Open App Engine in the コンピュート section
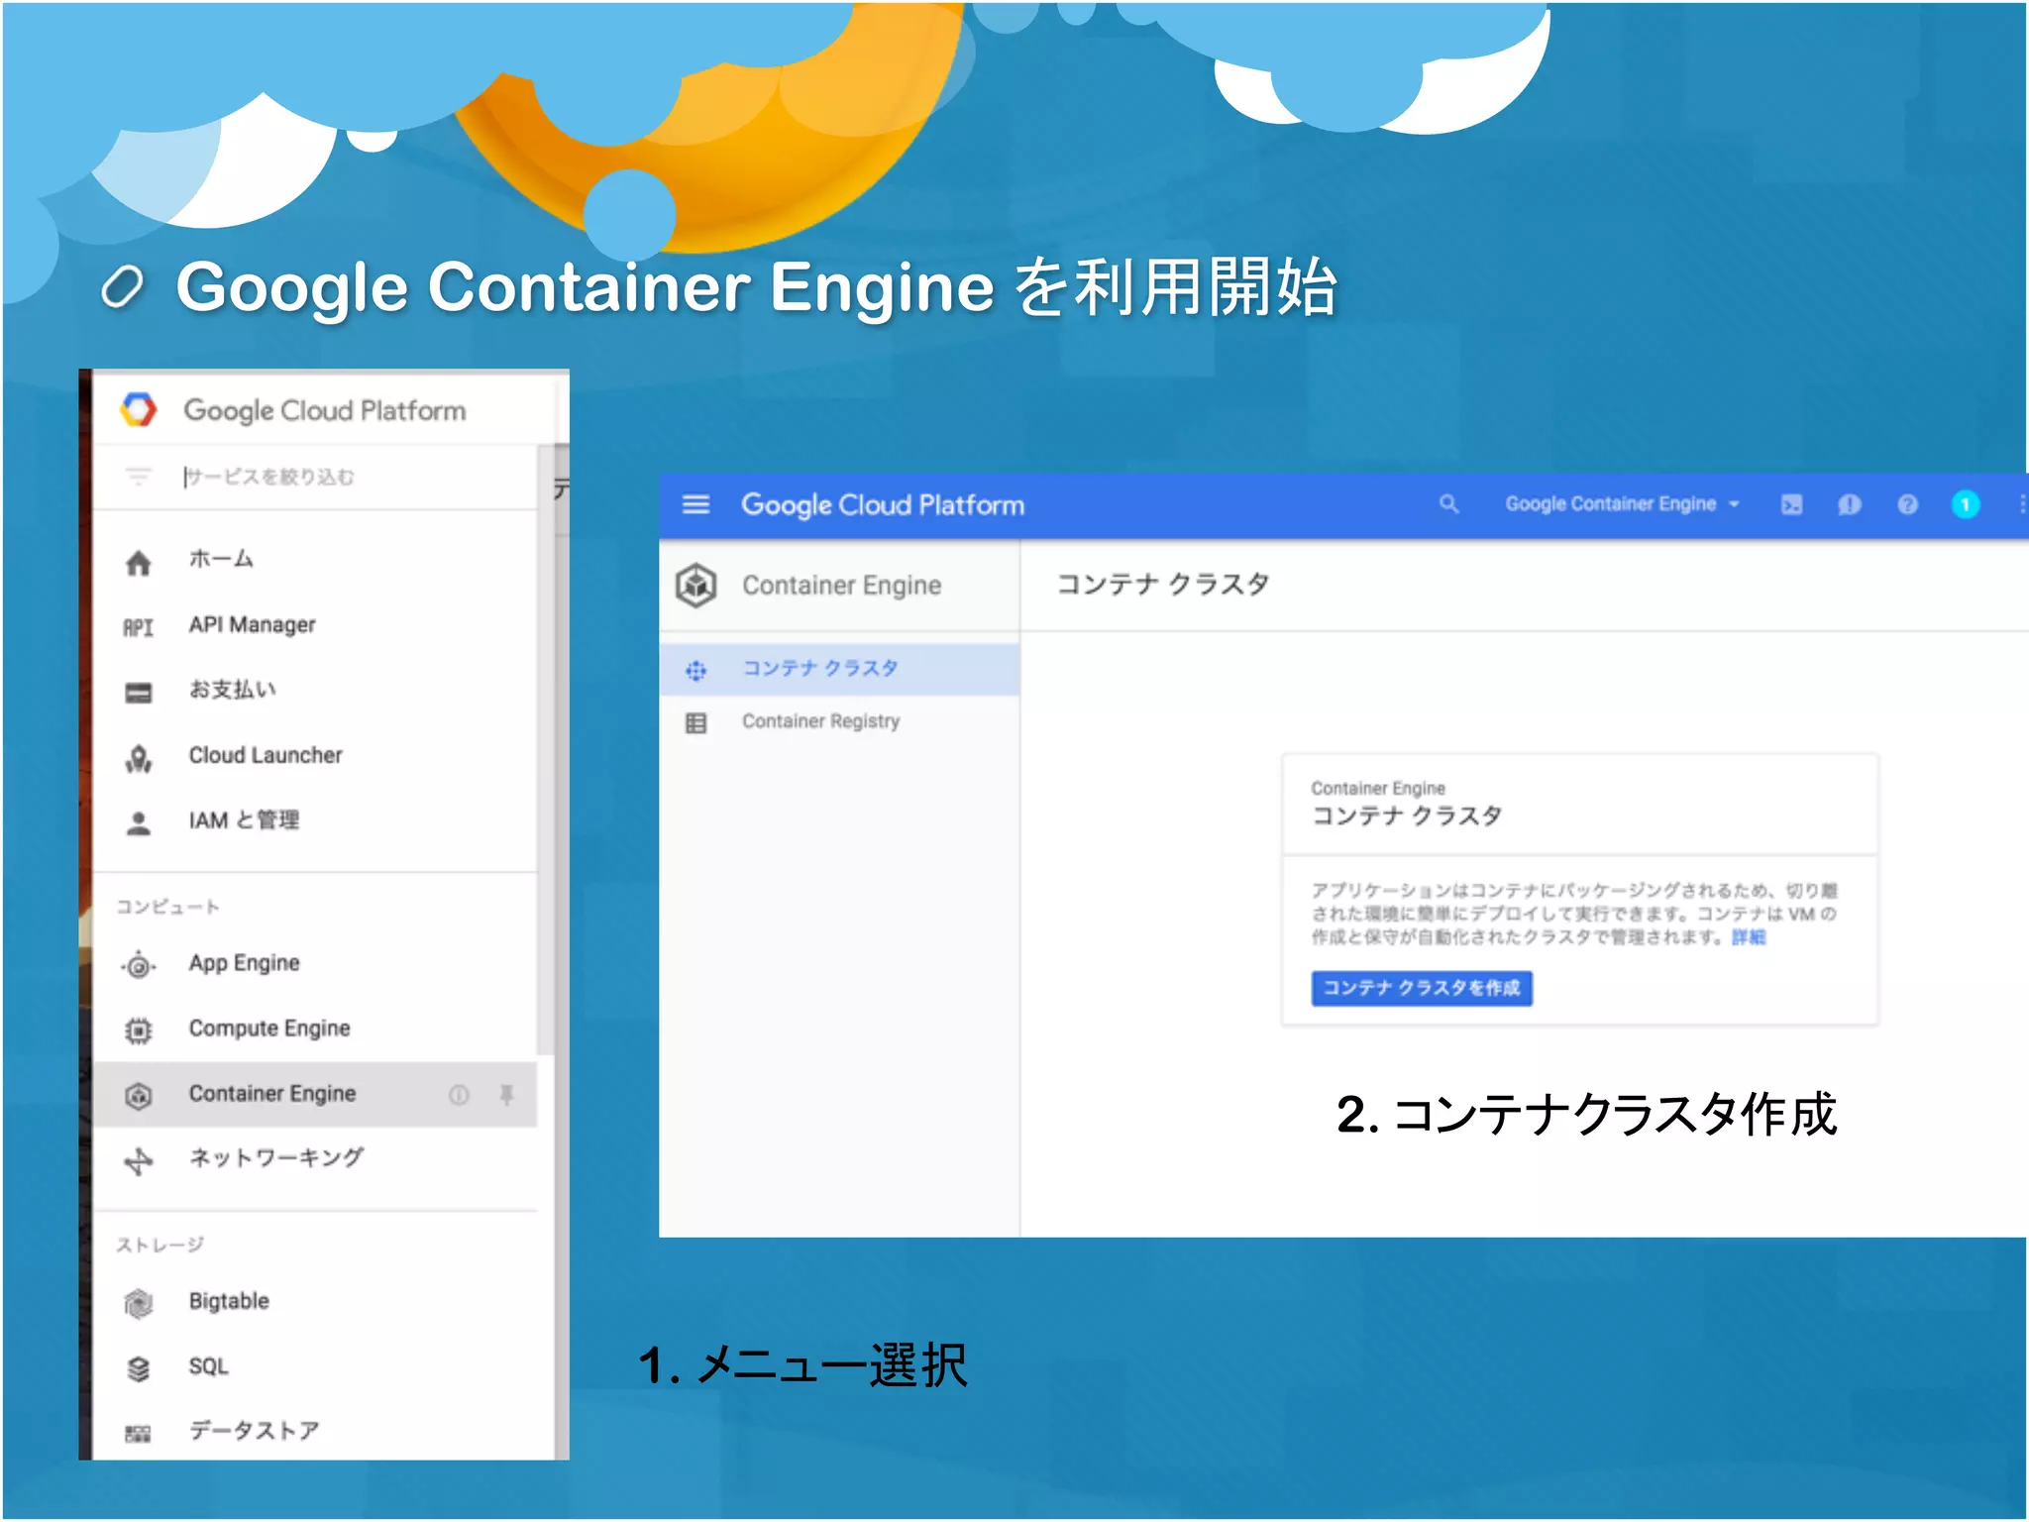2029x1522 pixels. [244, 963]
